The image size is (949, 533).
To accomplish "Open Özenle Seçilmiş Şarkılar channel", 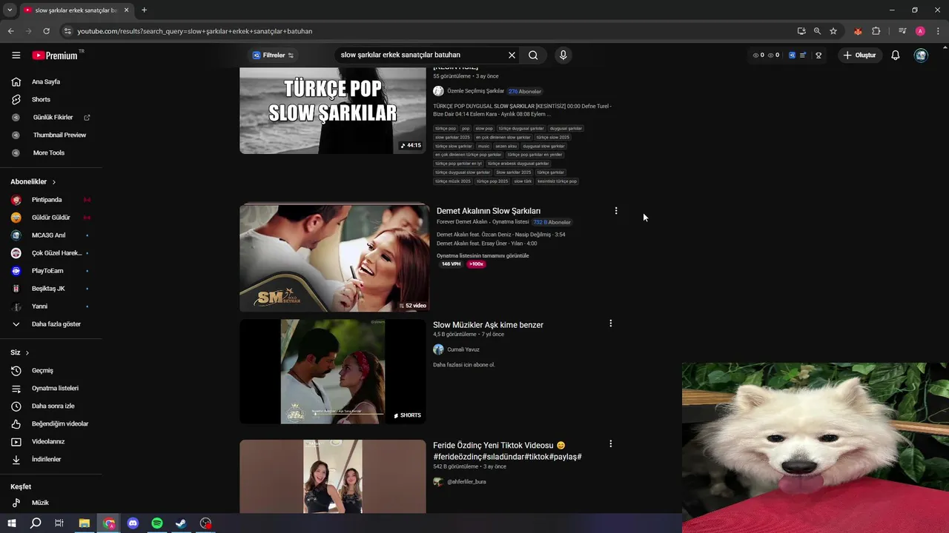I will (475, 91).
